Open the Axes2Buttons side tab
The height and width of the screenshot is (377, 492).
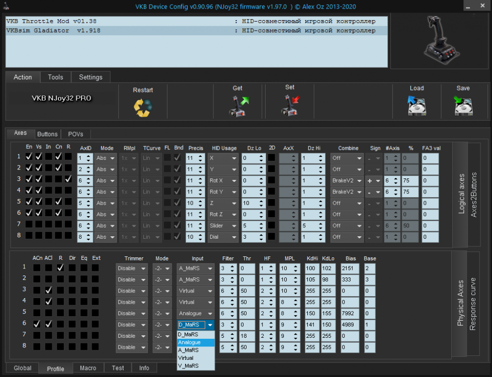[x=474, y=195]
